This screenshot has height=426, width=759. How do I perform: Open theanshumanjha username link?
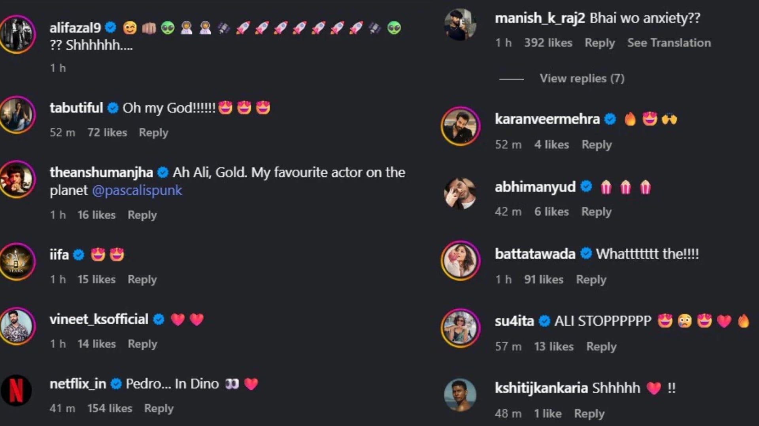(x=101, y=172)
